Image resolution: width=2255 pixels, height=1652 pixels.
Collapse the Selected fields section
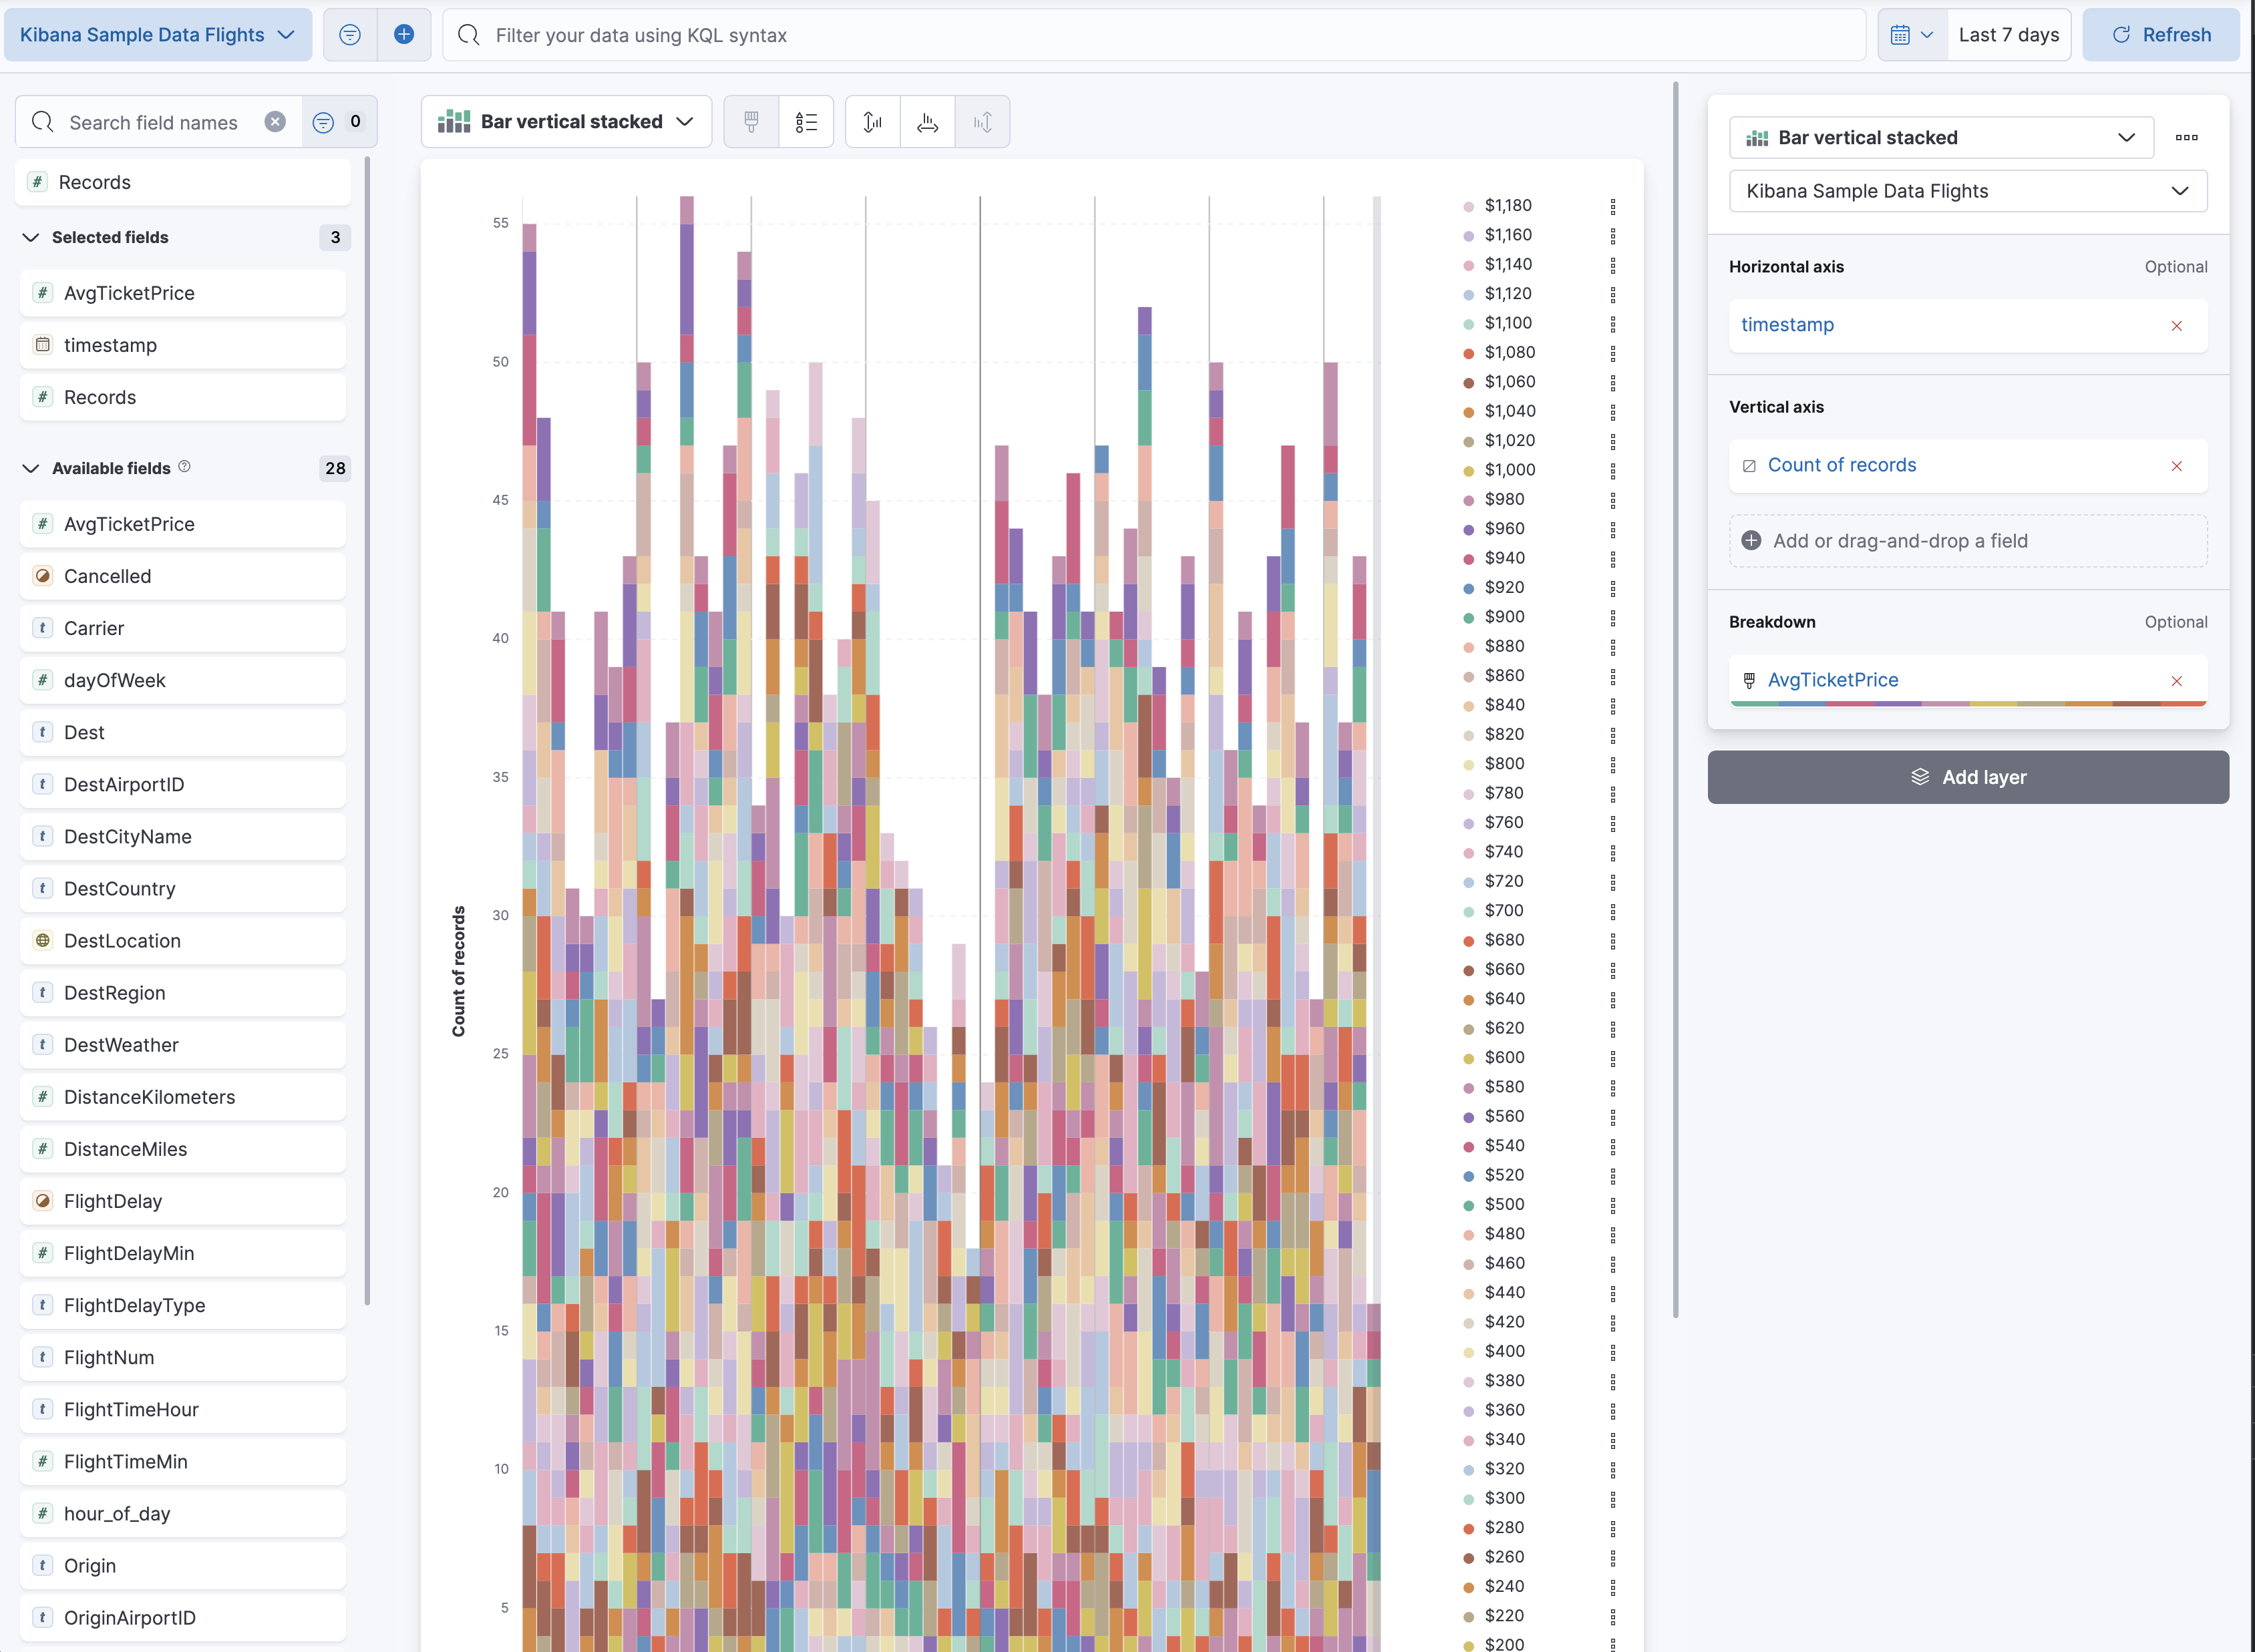click(x=30, y=237)
